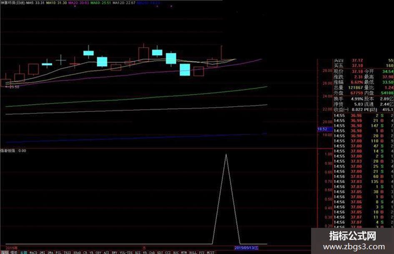The width and height of the screenshot is (394, 254).
Task: Select the BRAR indicator tab
Action: tap(77, 252)
